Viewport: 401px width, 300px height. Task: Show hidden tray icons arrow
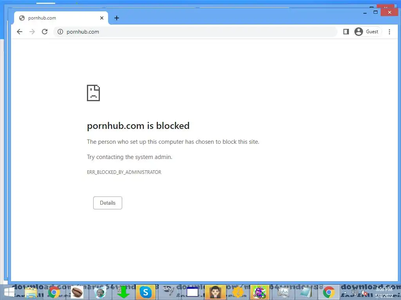pyautogui.click(x=345, y=293)
